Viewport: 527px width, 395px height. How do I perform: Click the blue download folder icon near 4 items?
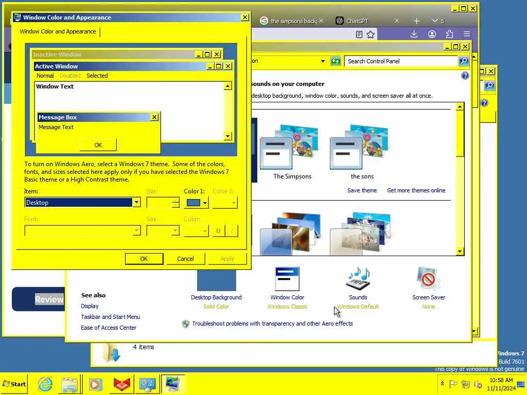pyautogui.click(x=111, y=353)
